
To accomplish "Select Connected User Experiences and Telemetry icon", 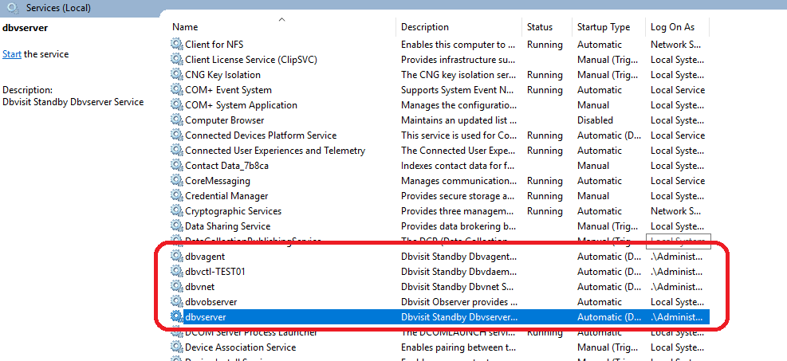I will coord(177,151).
